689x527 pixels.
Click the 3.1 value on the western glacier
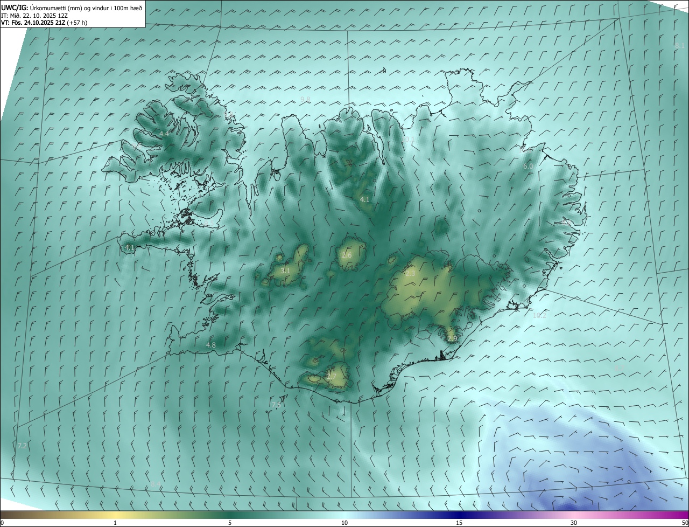(x=285, y=271)
